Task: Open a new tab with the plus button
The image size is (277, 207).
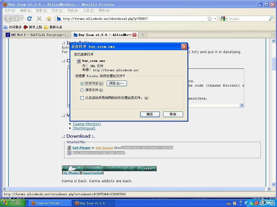Action: pyautogui.click(x=143, y=34)
